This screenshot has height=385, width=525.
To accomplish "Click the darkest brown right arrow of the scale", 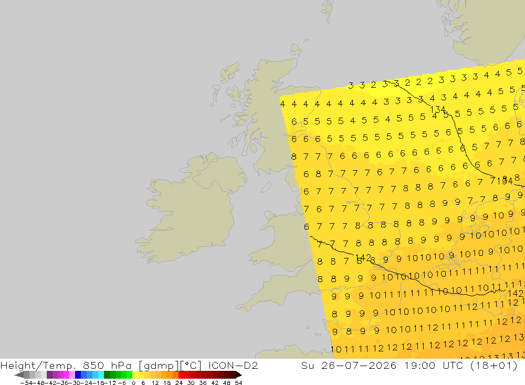I will pos(239,374).
